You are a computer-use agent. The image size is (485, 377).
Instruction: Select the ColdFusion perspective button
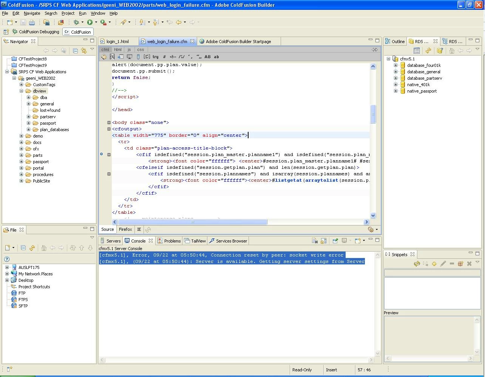[78, 32]
